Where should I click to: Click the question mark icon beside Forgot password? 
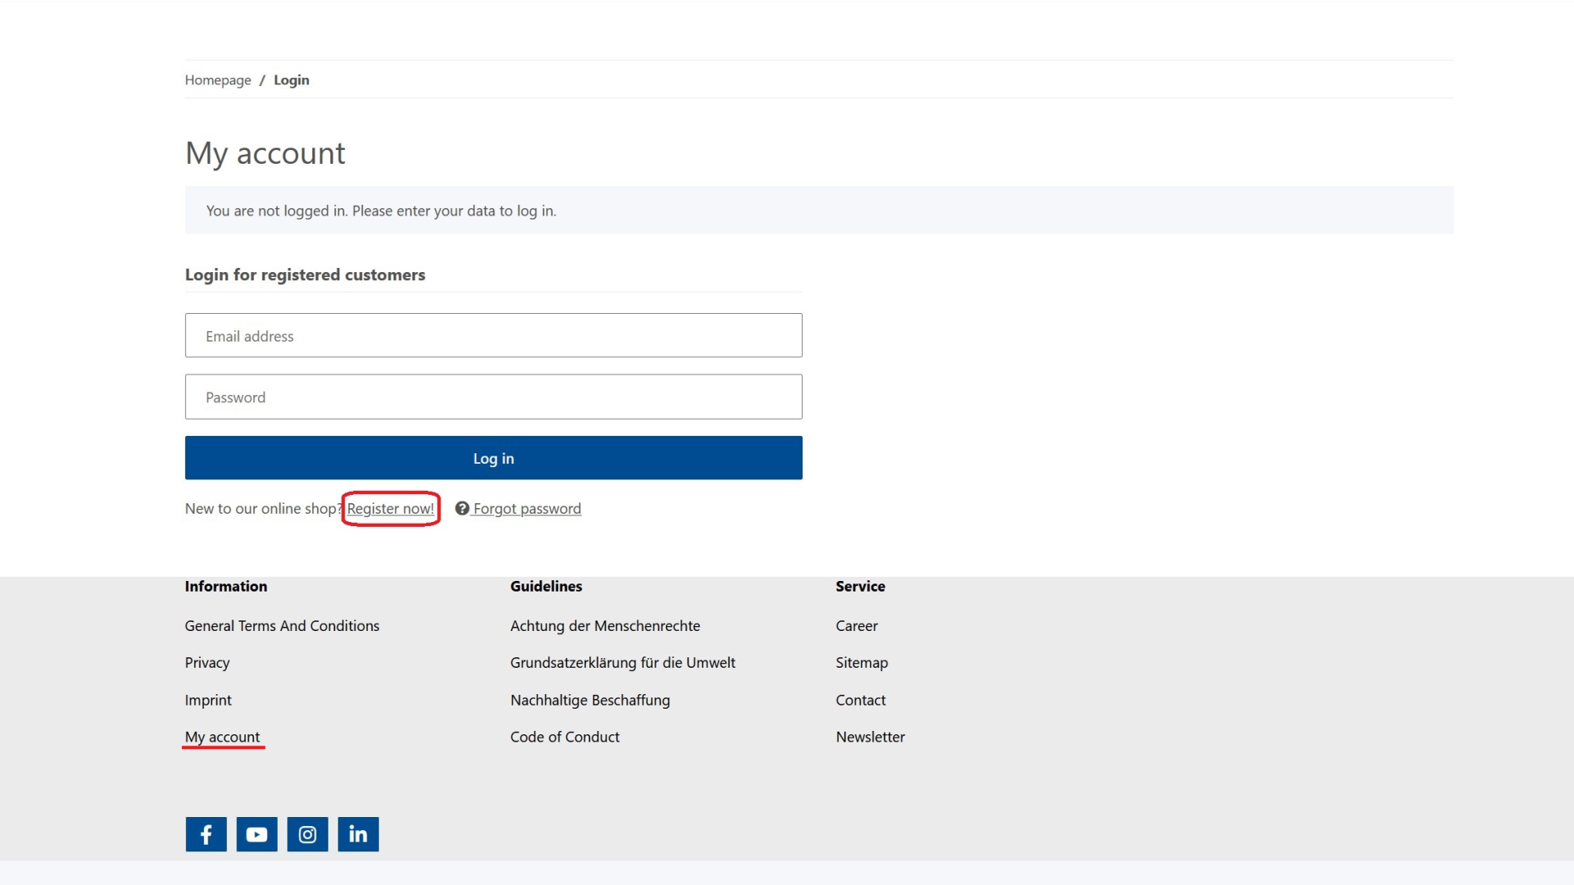click(462, 508)
